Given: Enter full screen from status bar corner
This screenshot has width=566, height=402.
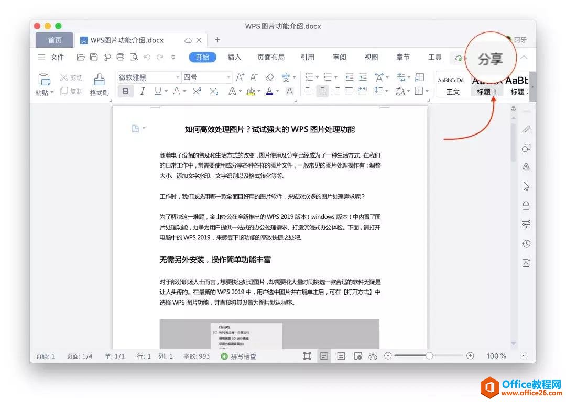Looking at the screenshot, I should point(523,356).
